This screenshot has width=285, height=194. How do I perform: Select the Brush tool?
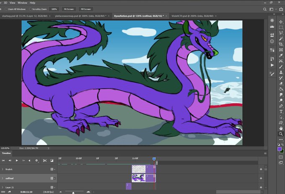[x=281, y=67]
